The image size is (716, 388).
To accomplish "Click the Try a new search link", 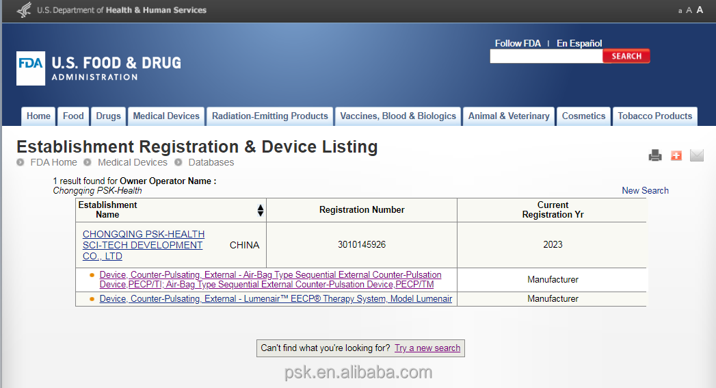I will [427, 348].
